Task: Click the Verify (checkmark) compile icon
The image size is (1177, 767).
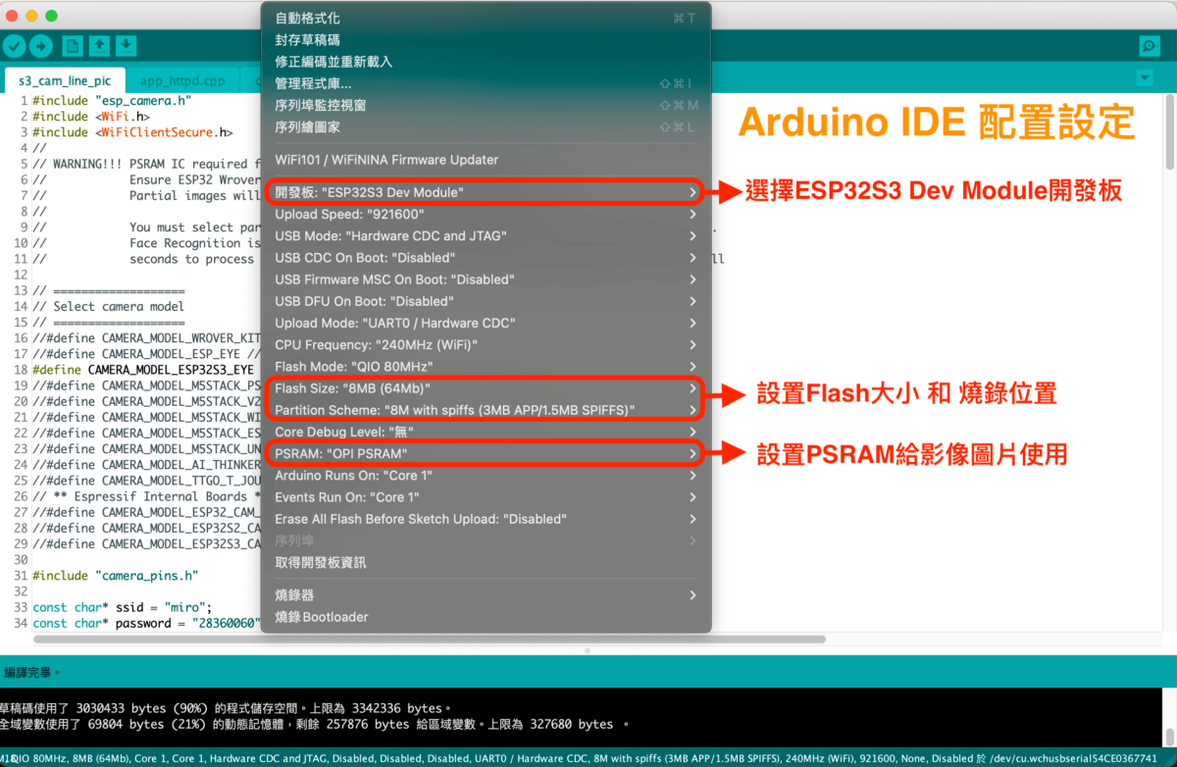Action: coord(14,45)
